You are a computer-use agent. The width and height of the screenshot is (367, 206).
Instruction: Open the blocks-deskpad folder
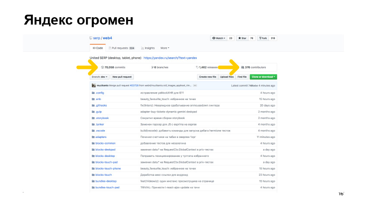click(x=105, y=150)
